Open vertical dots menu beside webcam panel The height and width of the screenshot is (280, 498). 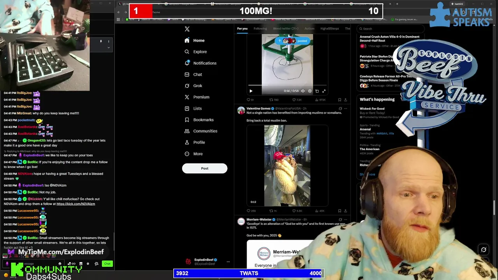pos(109,41)
